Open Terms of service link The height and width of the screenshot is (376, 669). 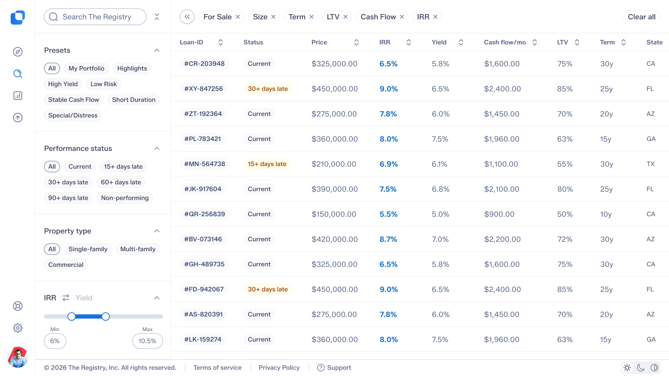(x=217, y=368)
